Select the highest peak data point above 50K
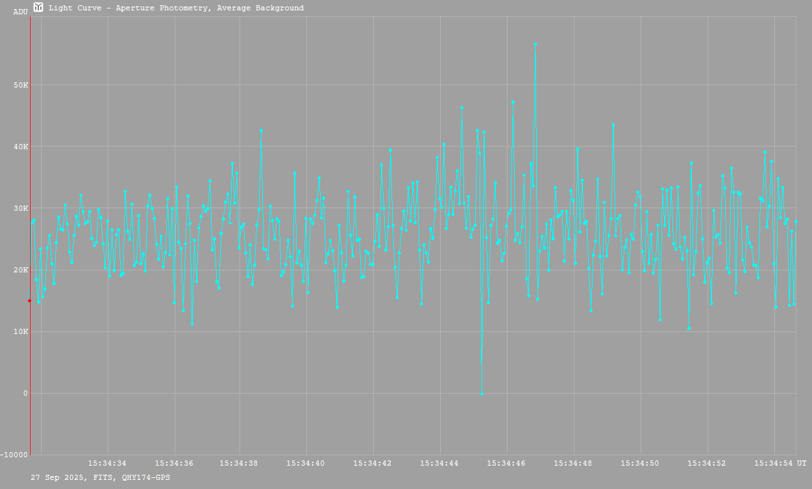 pyautogui.click(x=535, y=44)
